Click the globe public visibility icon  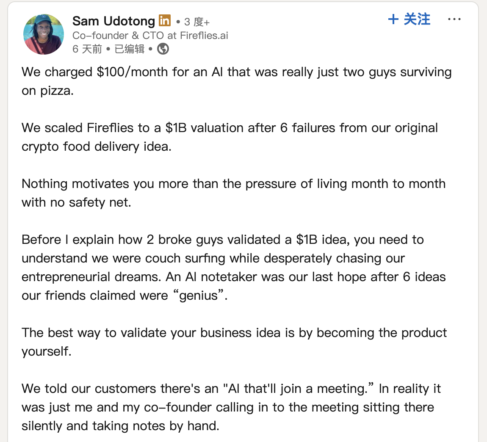(x=163, y=49)
